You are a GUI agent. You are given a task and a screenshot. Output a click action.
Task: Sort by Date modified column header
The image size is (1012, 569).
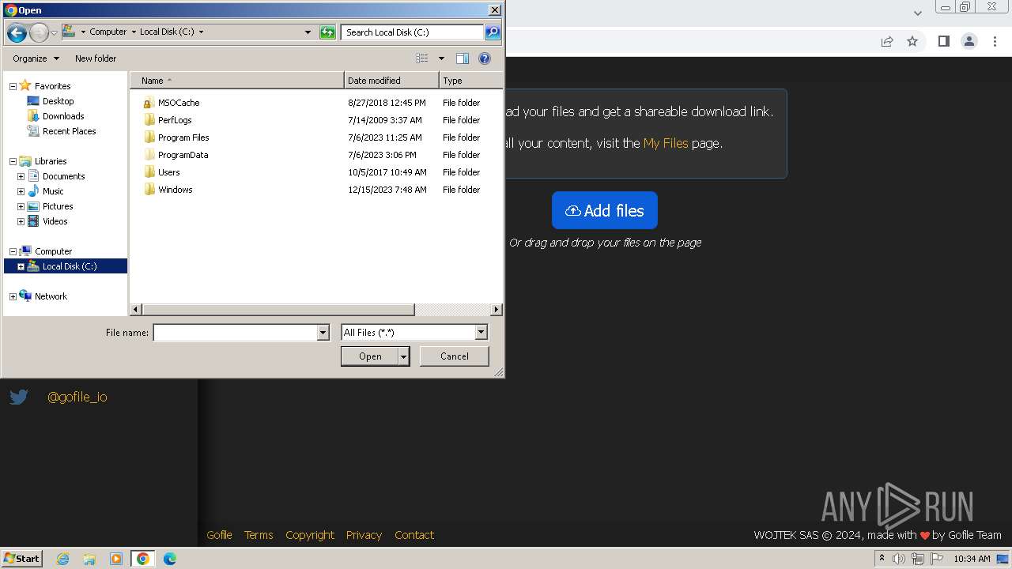pos(391,81)
